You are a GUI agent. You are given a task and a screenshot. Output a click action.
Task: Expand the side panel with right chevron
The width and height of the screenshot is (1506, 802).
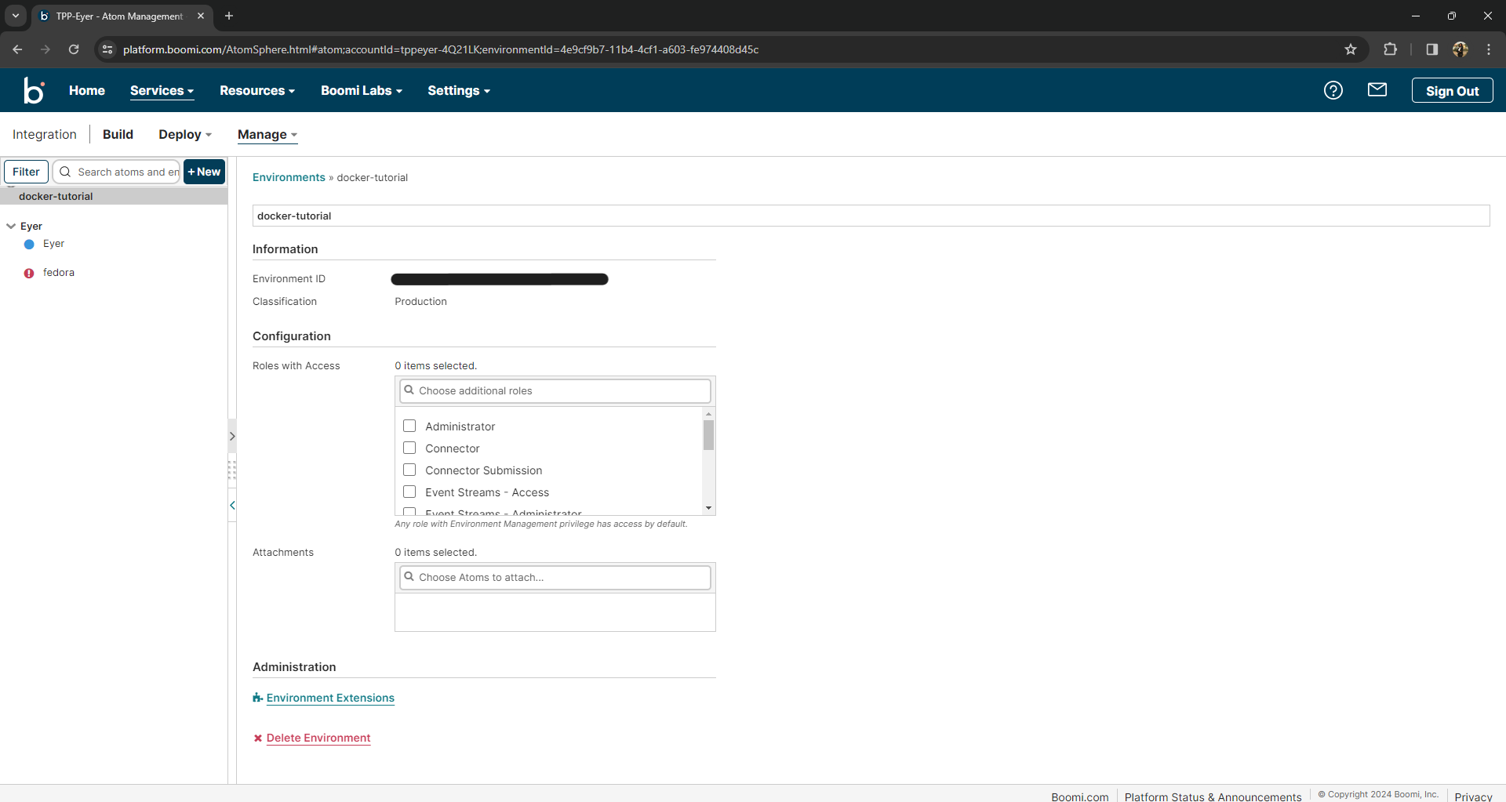pyautogui.click(x=232, y=437)
